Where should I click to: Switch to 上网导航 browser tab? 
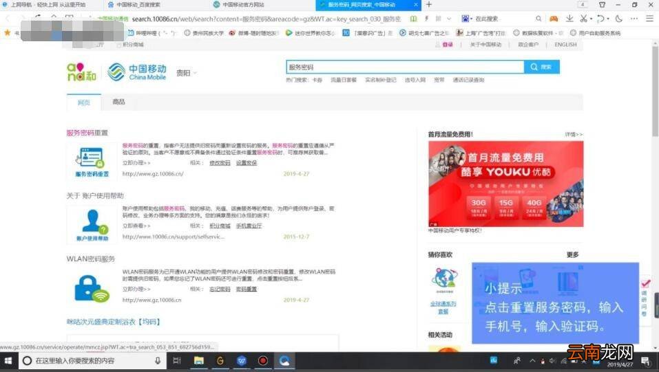[48, 5]
